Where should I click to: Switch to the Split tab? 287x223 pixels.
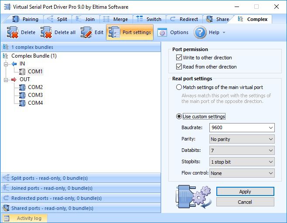pyautogui.click(x=57, y=19)
